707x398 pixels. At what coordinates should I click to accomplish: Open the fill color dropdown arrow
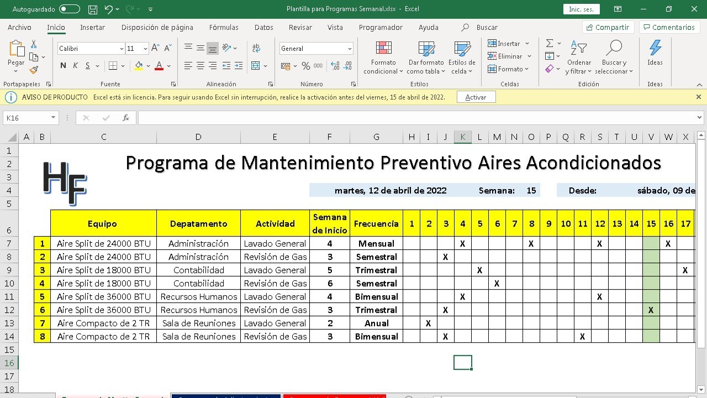(147, 66)
